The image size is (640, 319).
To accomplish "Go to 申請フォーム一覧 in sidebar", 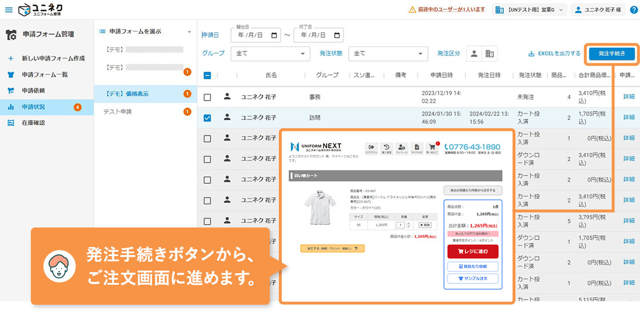I will (45, 74).
